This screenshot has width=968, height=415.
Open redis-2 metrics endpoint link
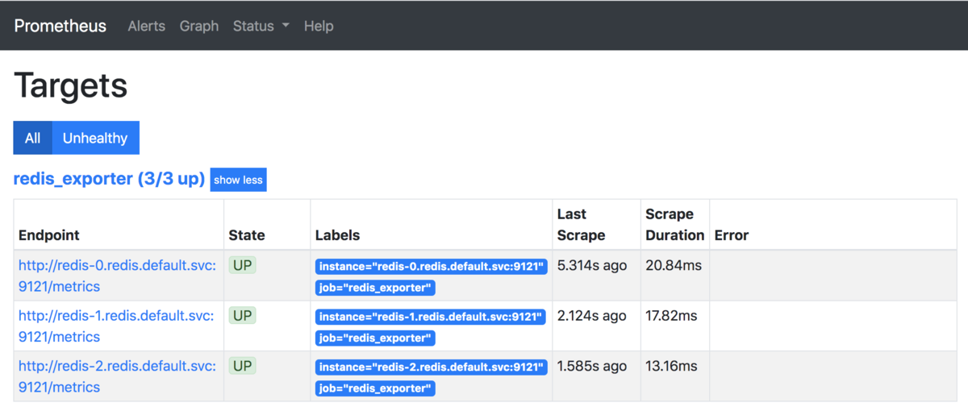[117, 376]
